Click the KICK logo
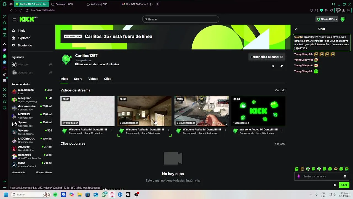 (x=28, y=19)
